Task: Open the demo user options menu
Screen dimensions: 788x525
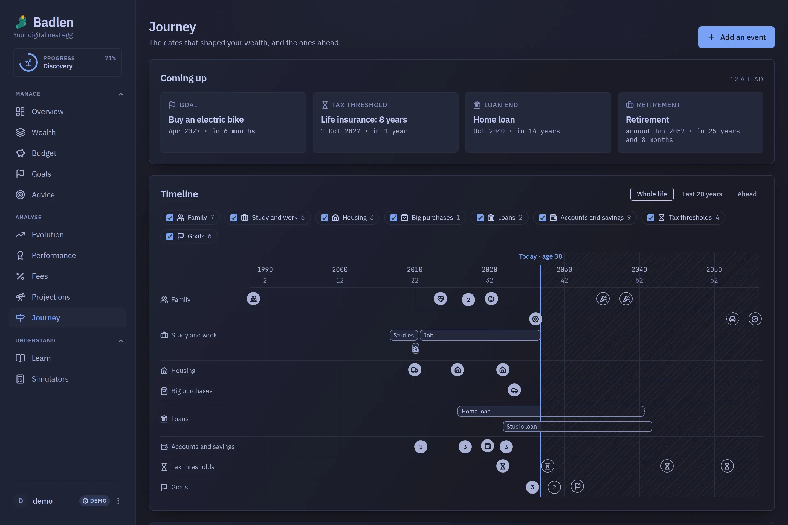Action: tap(118, 501)
